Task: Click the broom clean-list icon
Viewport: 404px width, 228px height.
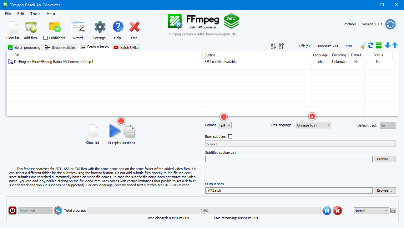Action: point(362,46)
